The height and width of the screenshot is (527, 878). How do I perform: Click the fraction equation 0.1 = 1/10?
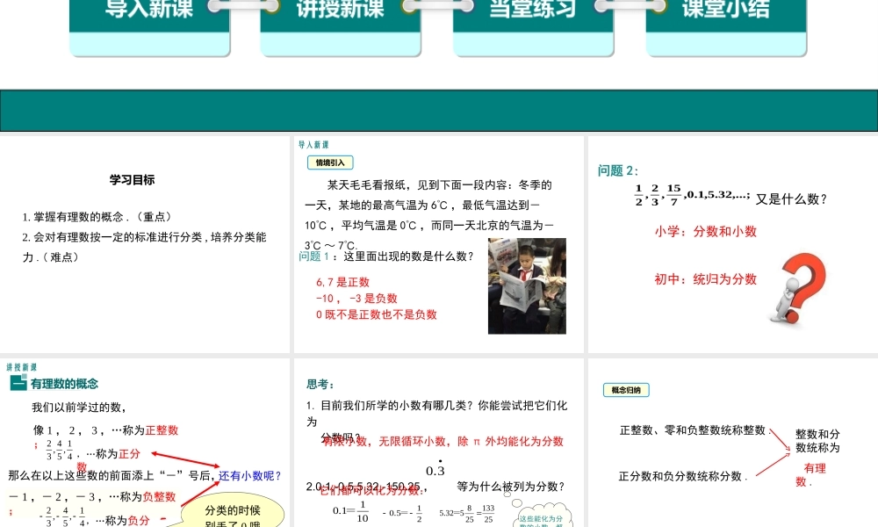pyautogui.click(x=350, y=511)
